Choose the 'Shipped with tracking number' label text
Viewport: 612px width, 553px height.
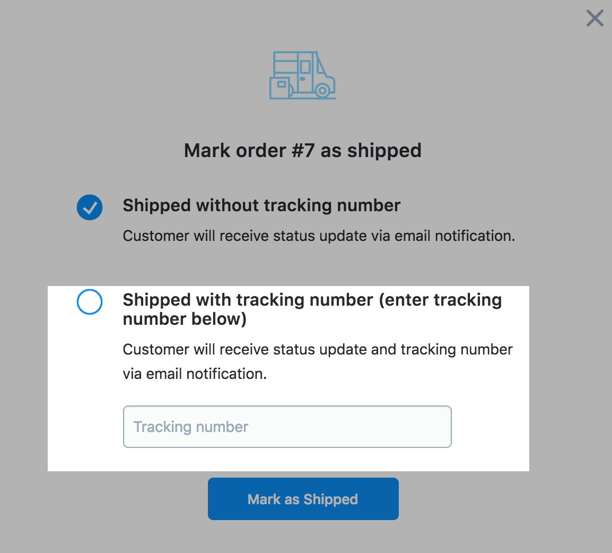click(x=312, y=309)
